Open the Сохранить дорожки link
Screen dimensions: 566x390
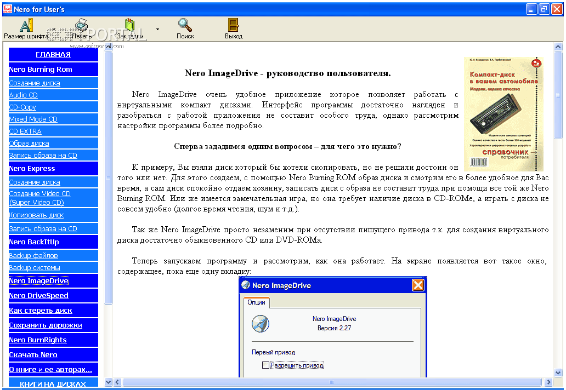pyautogui.click(x=46, y=325)
